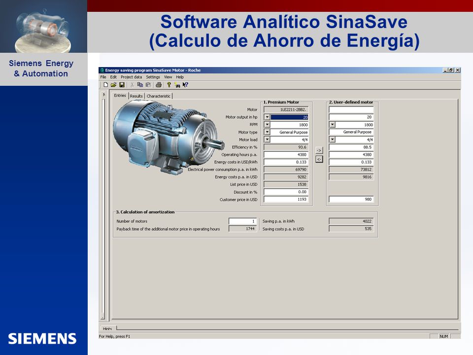Screen dimensions: 473x355
Task: Click the SinaSave title bar application icon
Action: tap(102, 71)
